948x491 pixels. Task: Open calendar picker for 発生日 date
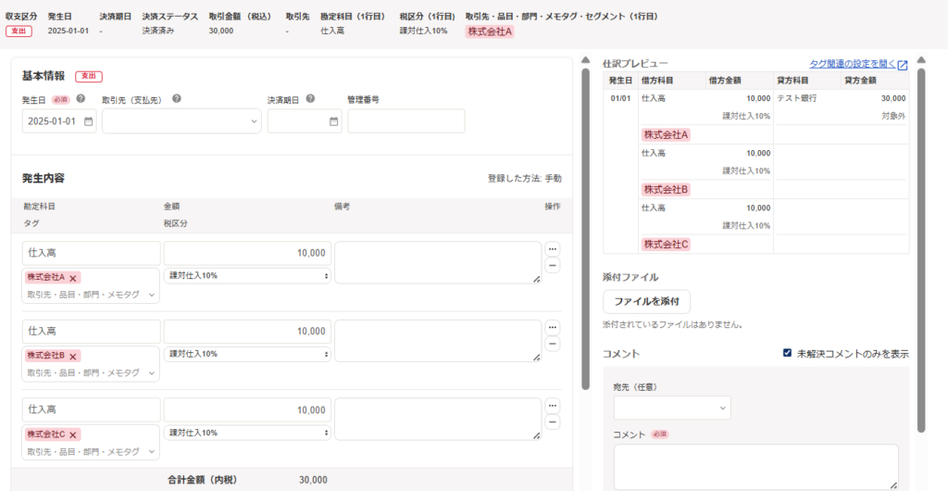click(x=89, y=121)
